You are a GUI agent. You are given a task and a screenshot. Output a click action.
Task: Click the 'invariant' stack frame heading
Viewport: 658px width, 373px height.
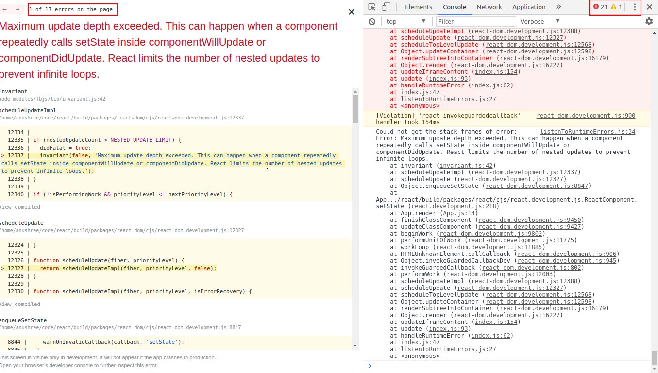[x=13, y=91]
